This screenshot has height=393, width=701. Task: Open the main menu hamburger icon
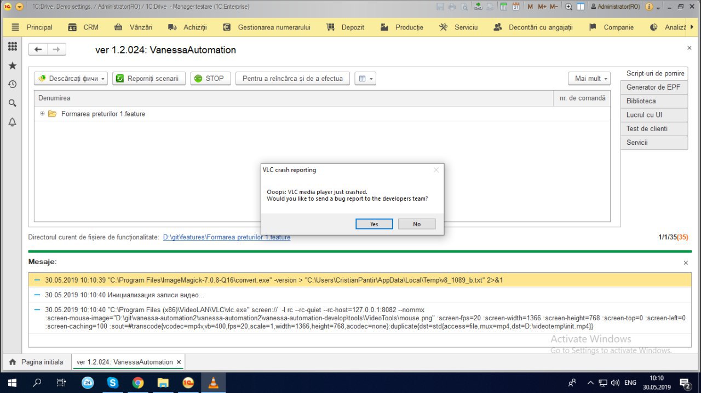15,27
